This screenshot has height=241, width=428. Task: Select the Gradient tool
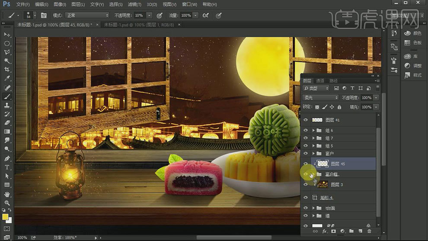coord(7,132)
